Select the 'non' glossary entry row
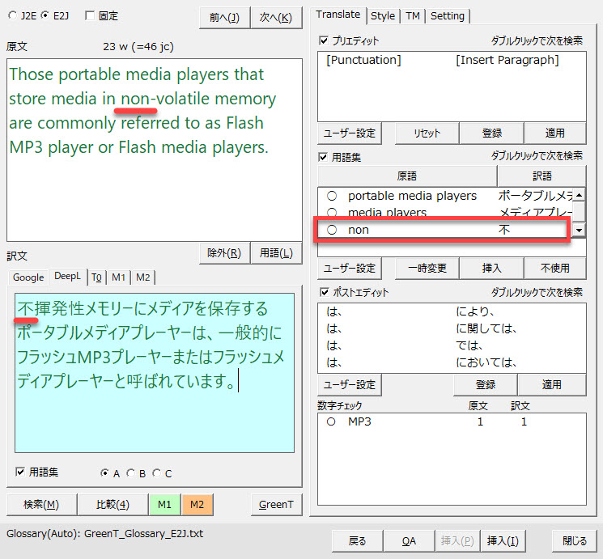The image size is (603, 559). point(441,230)
